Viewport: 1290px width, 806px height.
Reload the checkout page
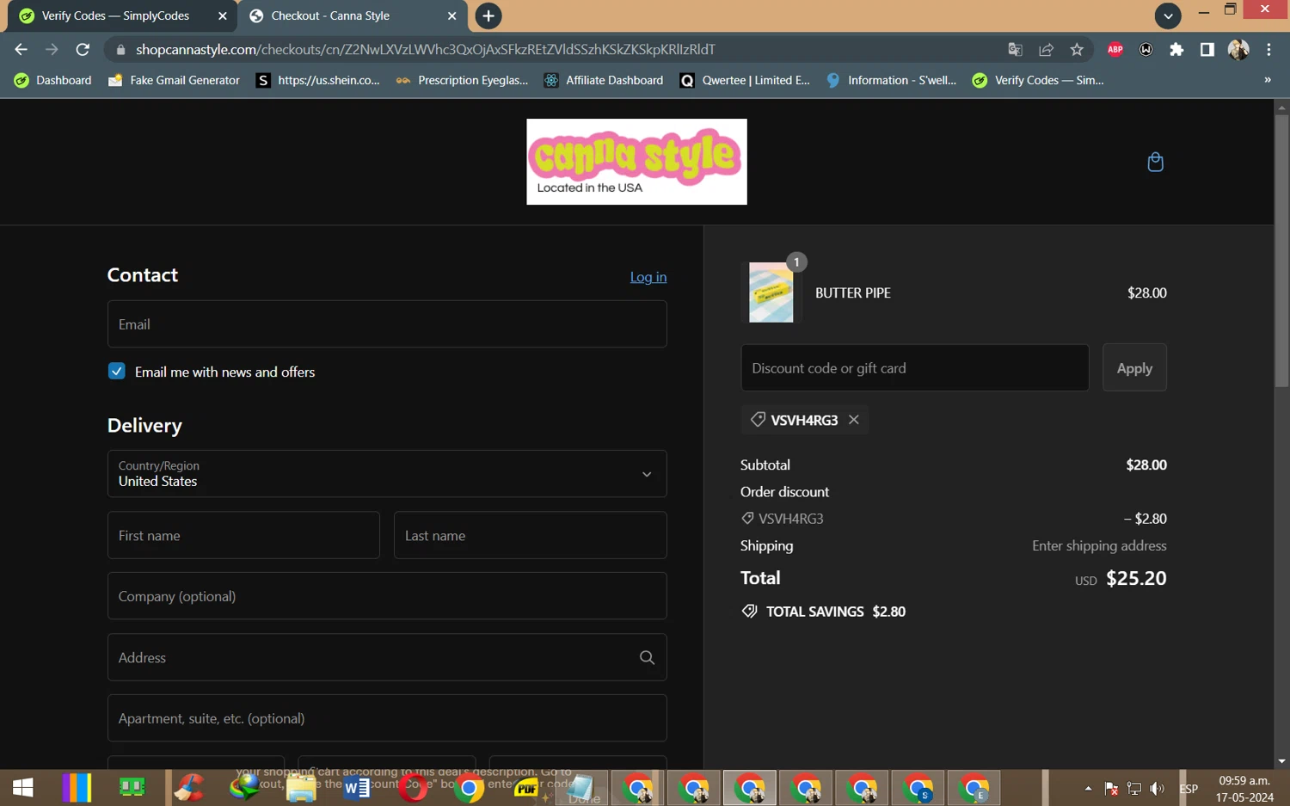(x=83, y=50)
